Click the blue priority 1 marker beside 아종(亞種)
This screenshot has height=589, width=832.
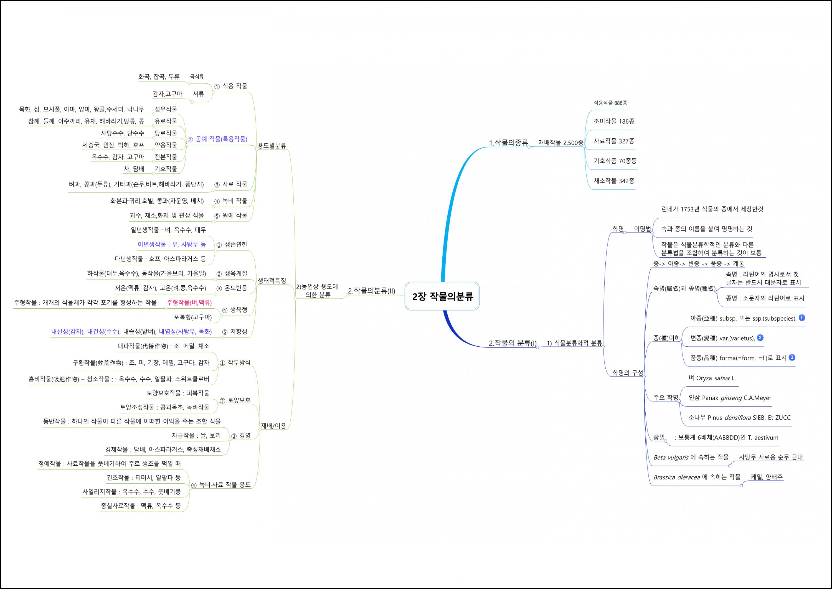click(x=802, y=318)
